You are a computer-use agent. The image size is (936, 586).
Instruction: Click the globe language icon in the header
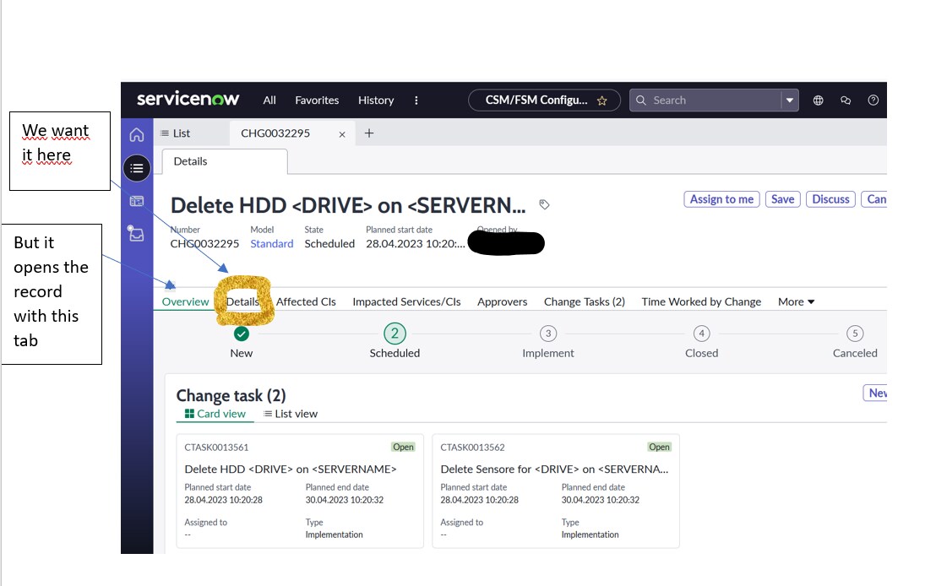(818, 100)
